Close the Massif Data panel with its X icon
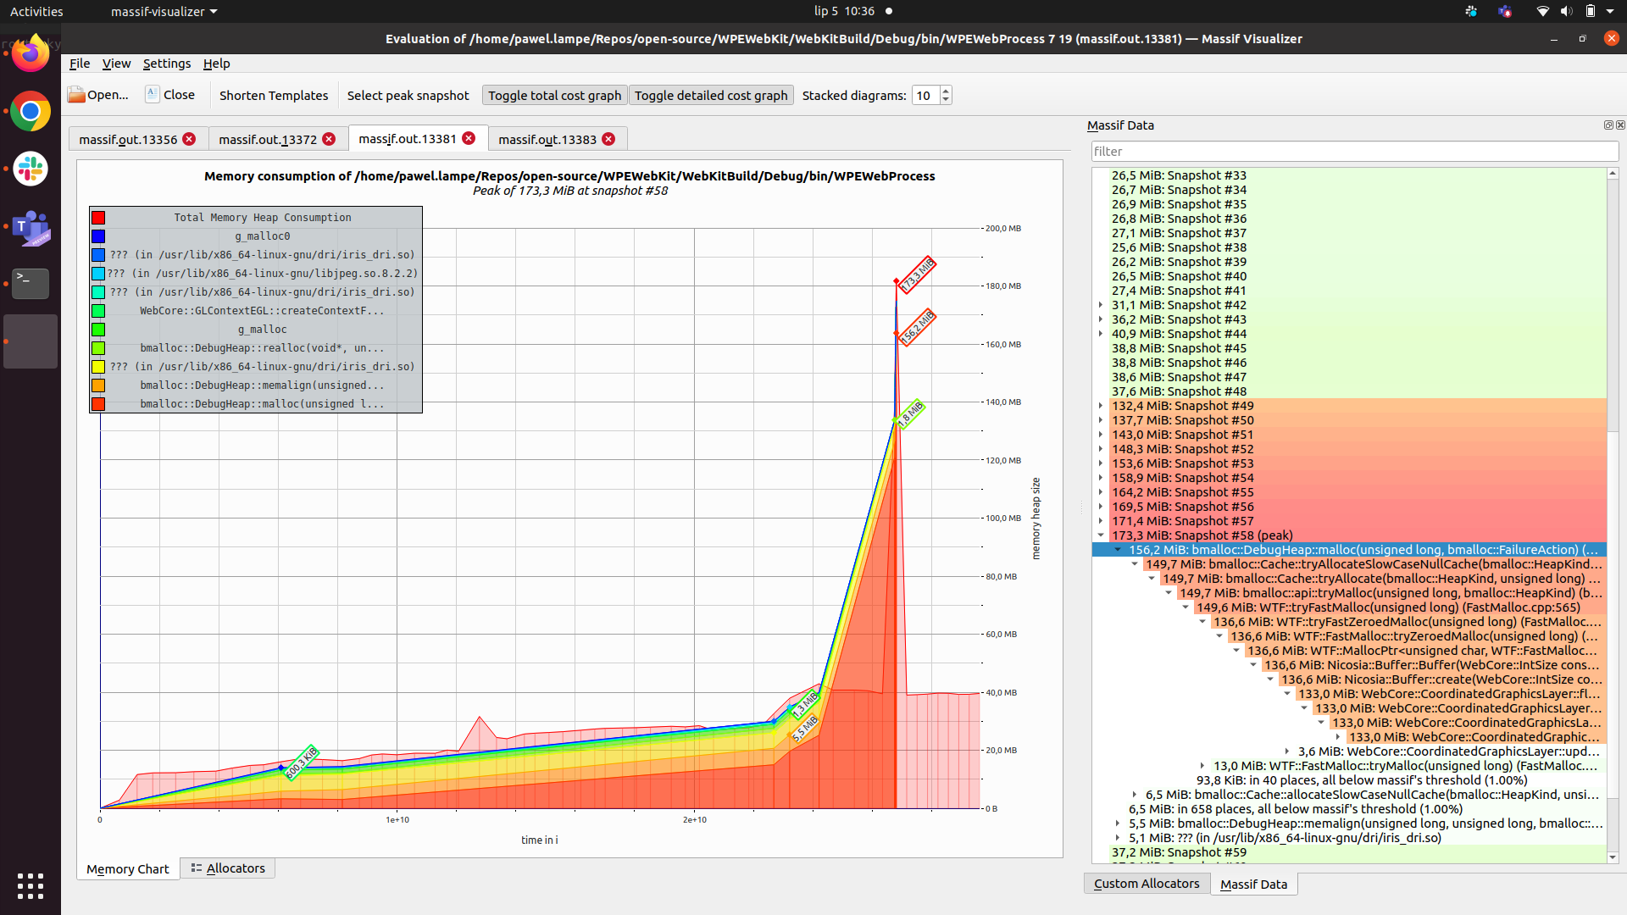1627x915 pixels. pos(1620,125)
